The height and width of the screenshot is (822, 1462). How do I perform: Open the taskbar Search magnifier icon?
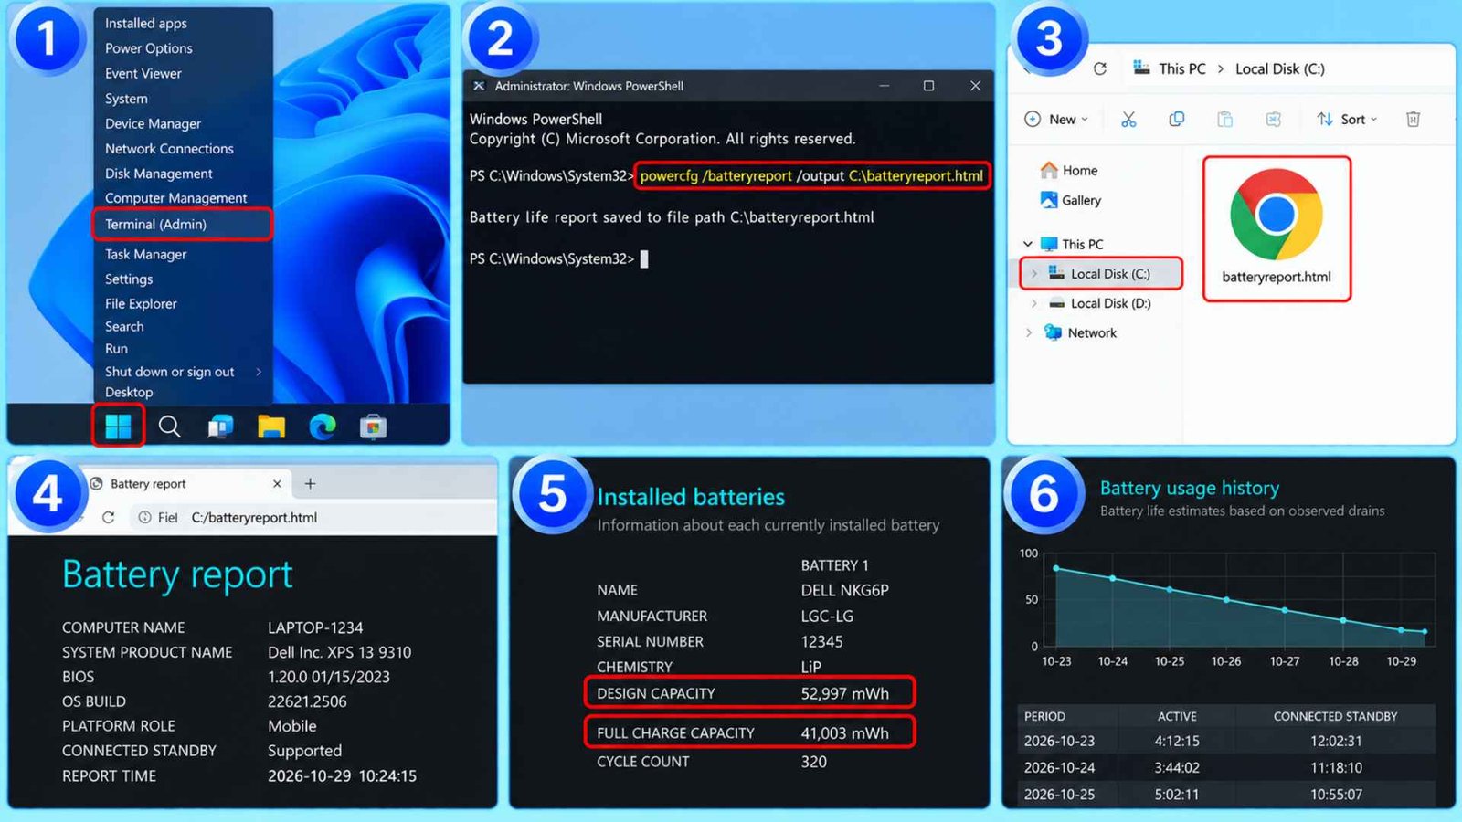[x=169, y=427]
